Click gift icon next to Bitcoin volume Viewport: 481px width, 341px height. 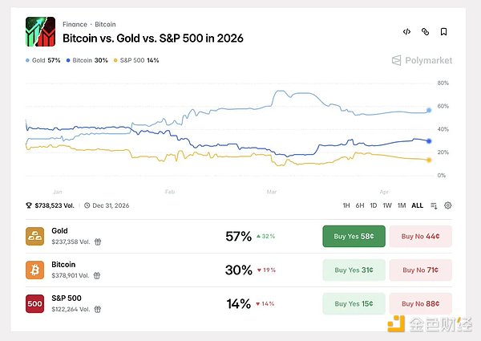click(x=98, y=274)
